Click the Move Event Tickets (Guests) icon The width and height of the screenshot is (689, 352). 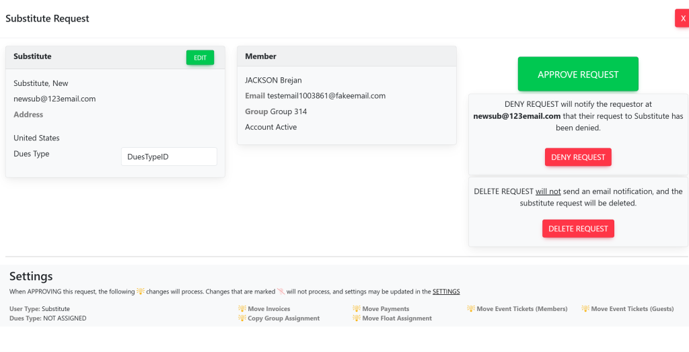585,309
